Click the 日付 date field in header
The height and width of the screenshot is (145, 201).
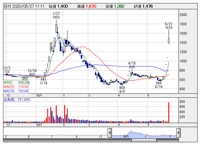click(24, 6)
